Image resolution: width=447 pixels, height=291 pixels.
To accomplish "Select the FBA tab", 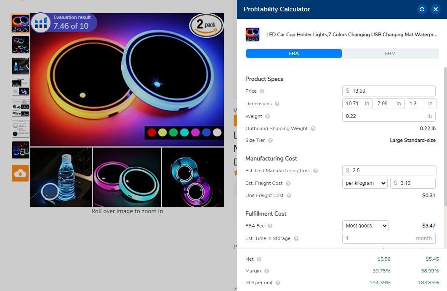I will tap(294, 53).
